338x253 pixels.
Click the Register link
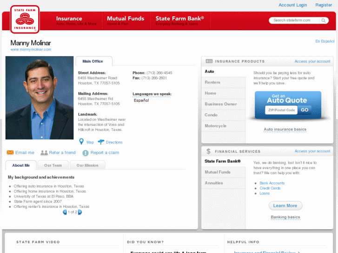pos(324,5)
